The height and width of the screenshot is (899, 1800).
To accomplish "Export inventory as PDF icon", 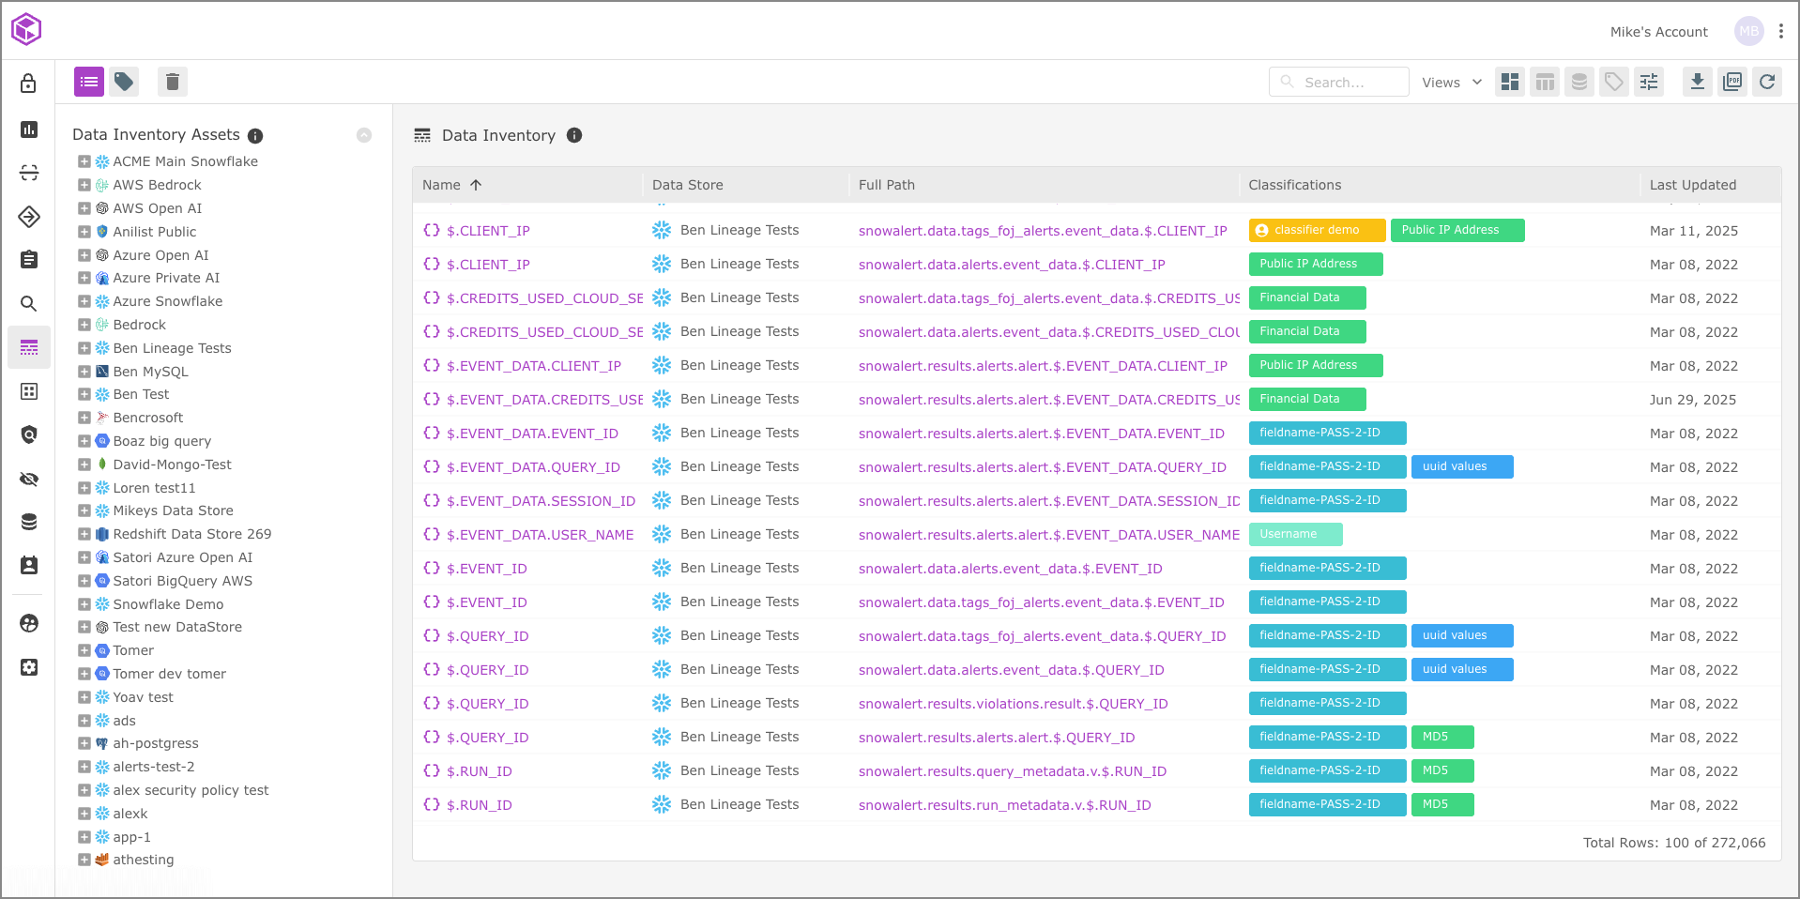I will tap(1732, 83).
